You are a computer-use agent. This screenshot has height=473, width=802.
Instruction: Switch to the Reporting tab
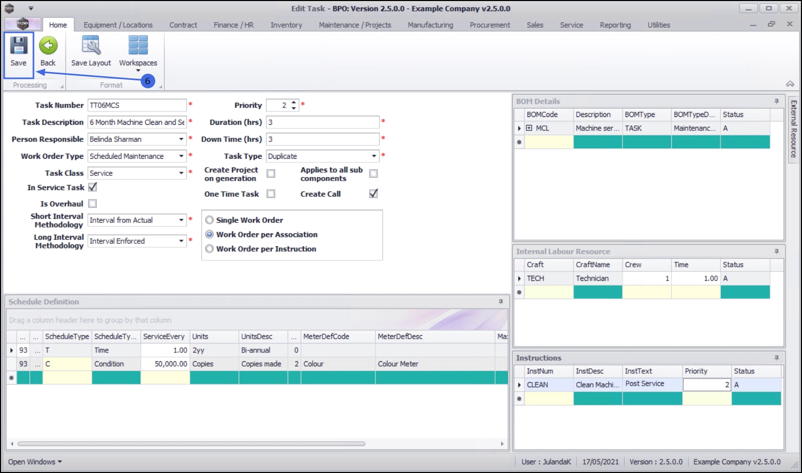click(615, 25)
